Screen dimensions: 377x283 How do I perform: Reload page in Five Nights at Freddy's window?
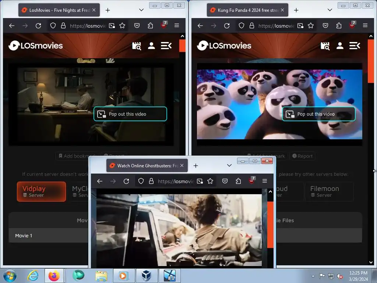click(38, 25)
